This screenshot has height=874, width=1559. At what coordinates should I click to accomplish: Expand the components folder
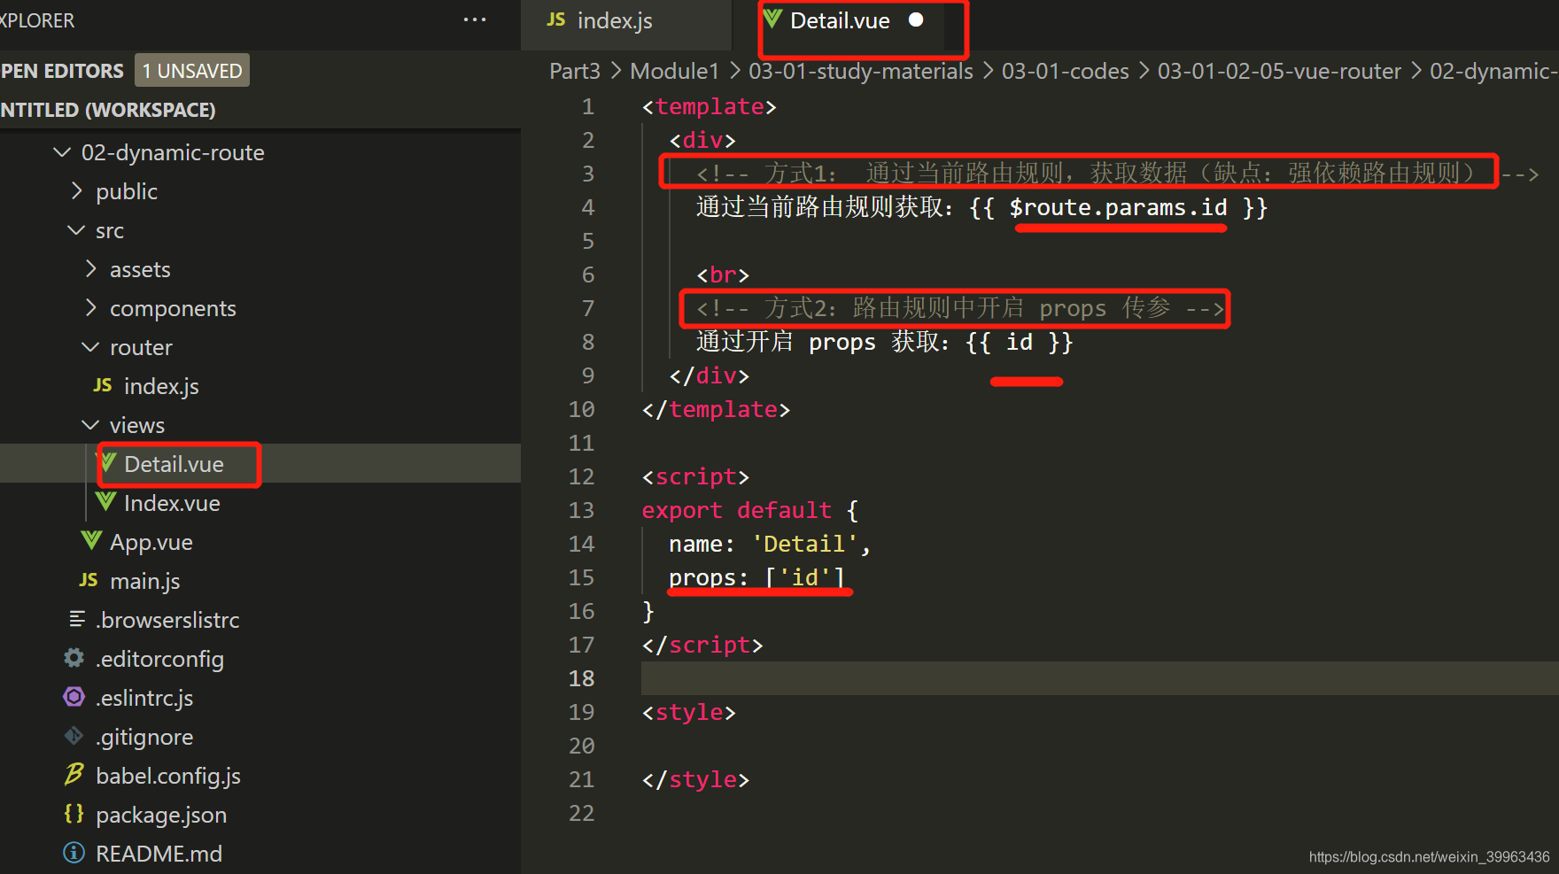(90, 308)
